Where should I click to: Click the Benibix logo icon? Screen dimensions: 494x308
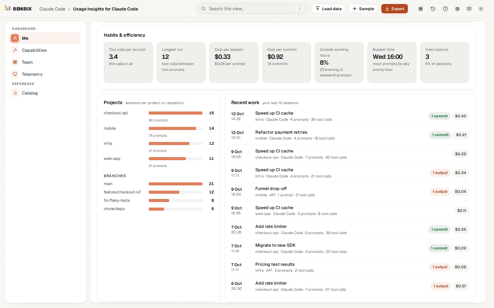click(8, 8)
